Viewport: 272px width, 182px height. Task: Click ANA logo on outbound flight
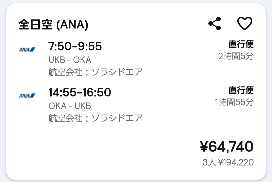coord(27,50)
